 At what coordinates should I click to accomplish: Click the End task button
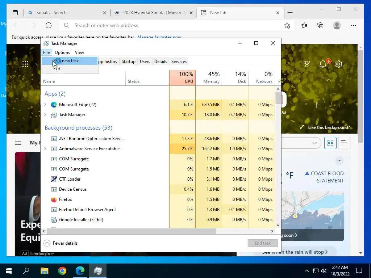coord(263,243)
